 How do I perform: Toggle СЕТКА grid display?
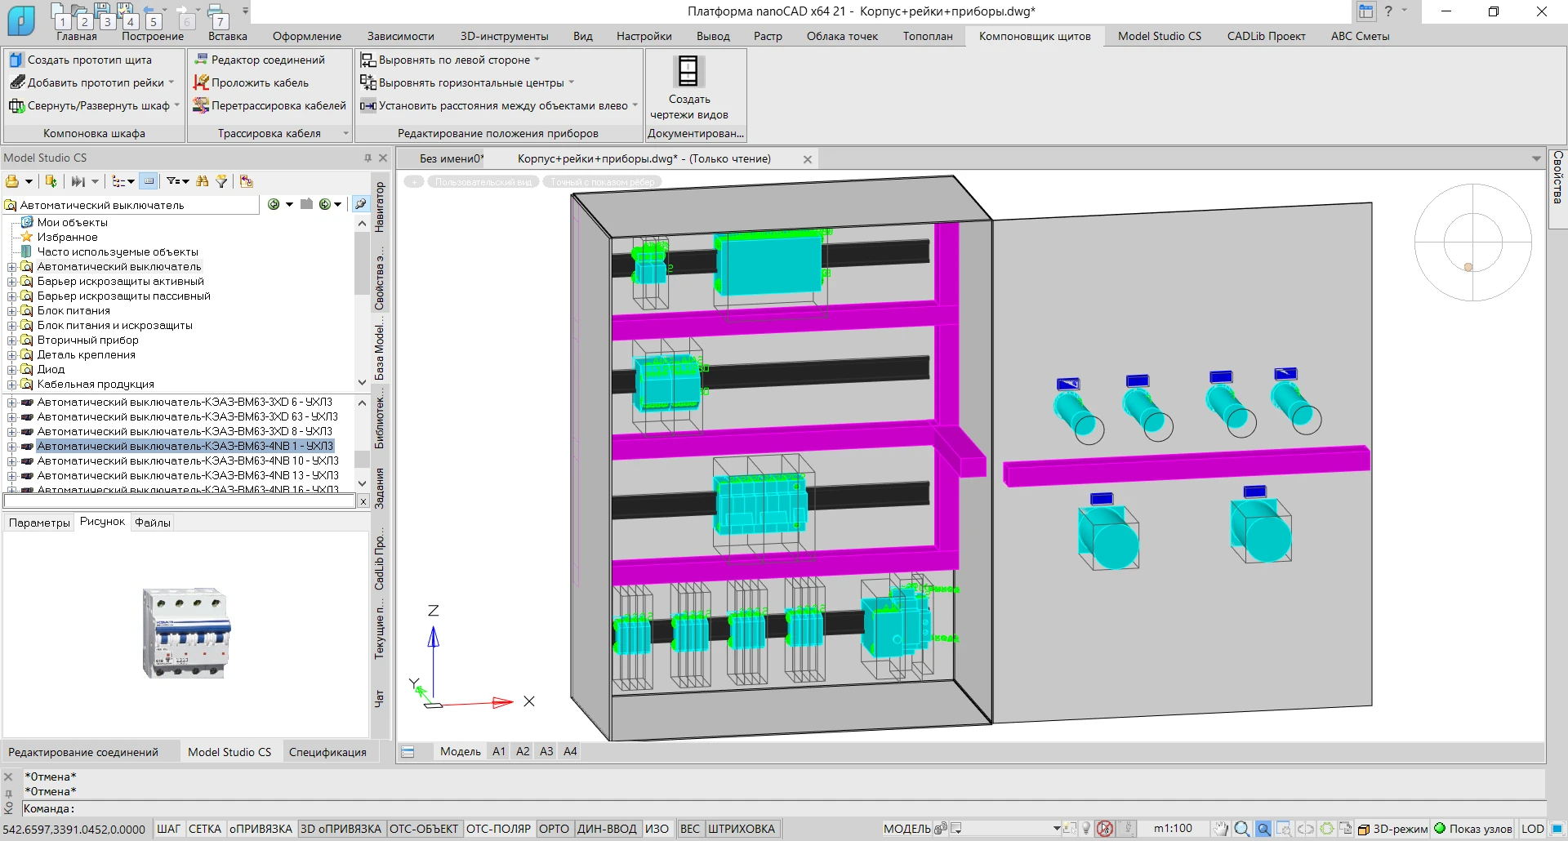point(204,829)
